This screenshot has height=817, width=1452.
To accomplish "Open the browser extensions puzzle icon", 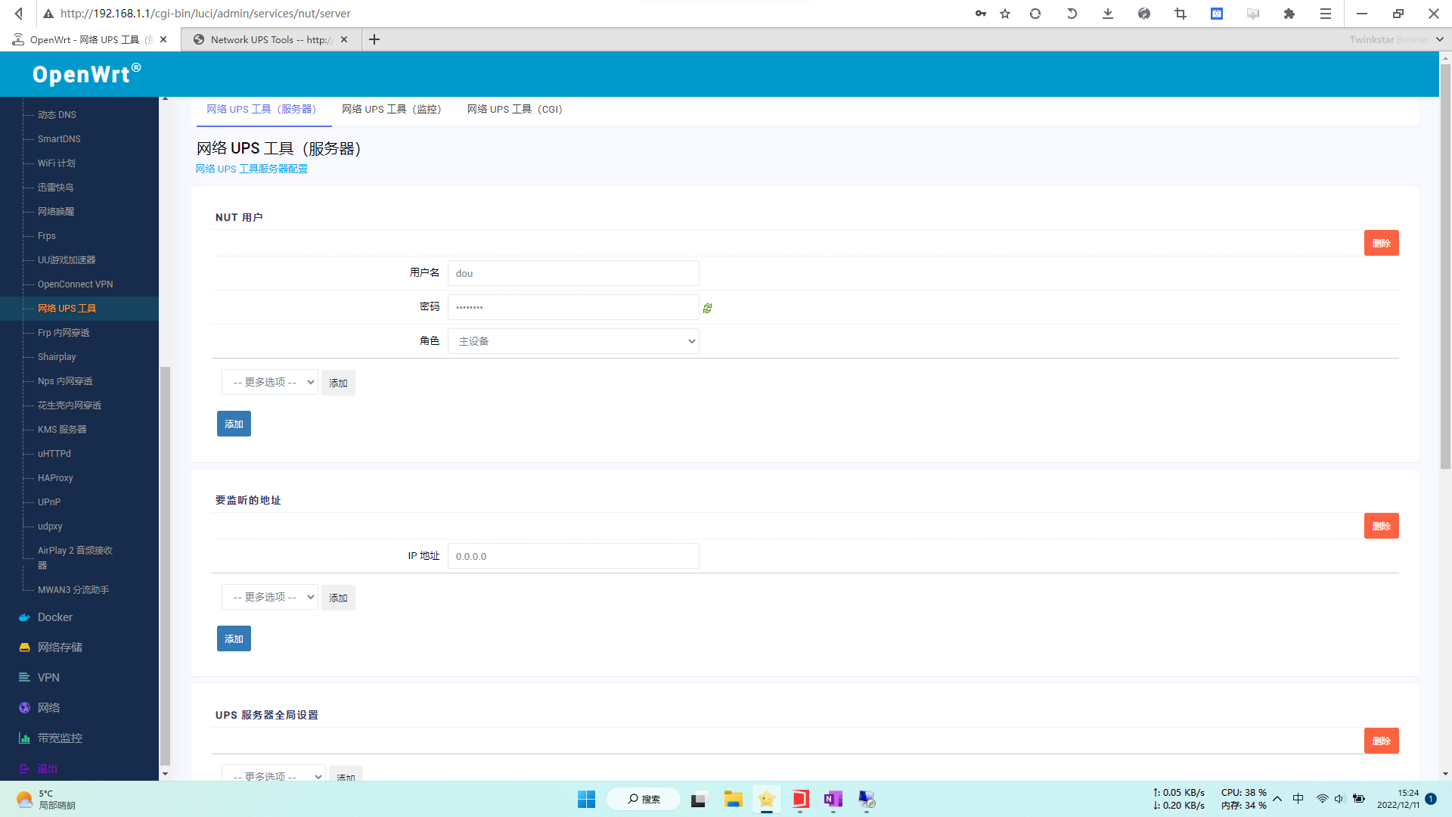I will (x=1289, y=14).
